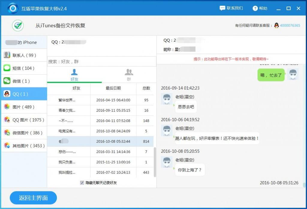Open 联系人 (99) category
Viewport: 307px width, 209px height.
pyautogui.click(x=24, y=55)
